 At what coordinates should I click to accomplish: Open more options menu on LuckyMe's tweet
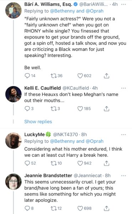tap(123, 135)
